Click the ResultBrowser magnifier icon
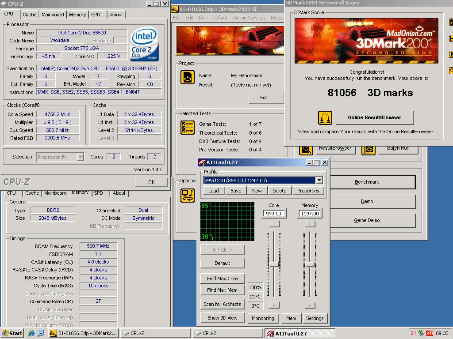Screen dimensions: 453x339 306,150
